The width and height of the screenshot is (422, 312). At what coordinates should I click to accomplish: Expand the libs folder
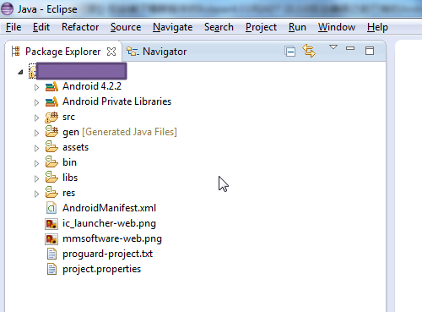pyautogui.click(x=36, y=178)
